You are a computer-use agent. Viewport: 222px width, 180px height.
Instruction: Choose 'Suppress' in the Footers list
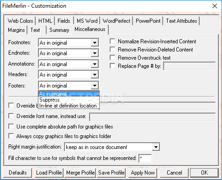(69, 100)
